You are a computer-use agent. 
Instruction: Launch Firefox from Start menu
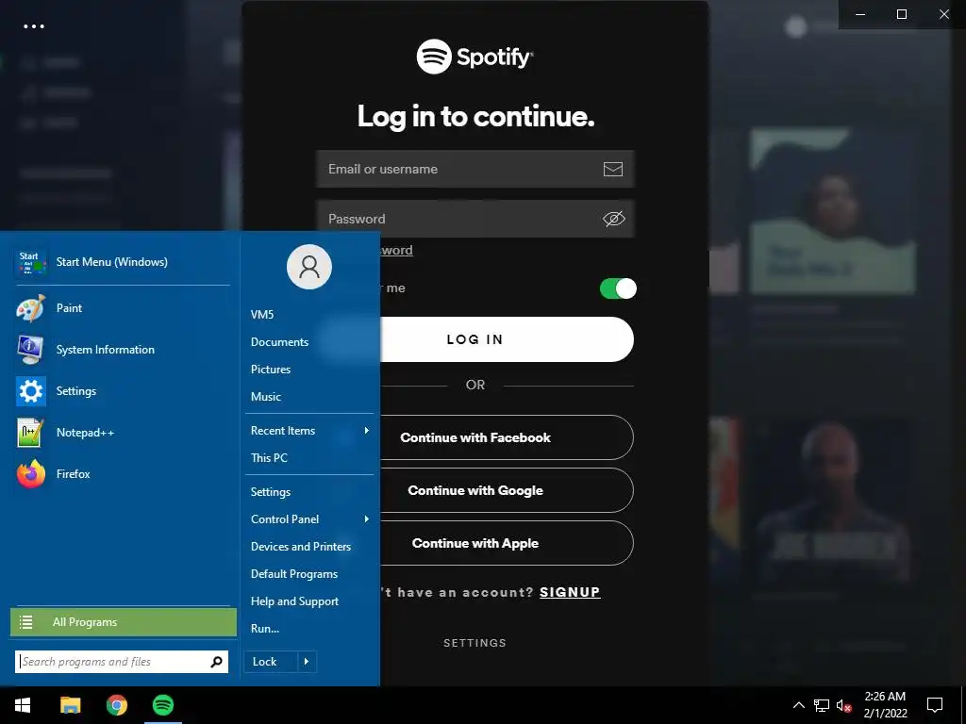click(x=122, y=474)
